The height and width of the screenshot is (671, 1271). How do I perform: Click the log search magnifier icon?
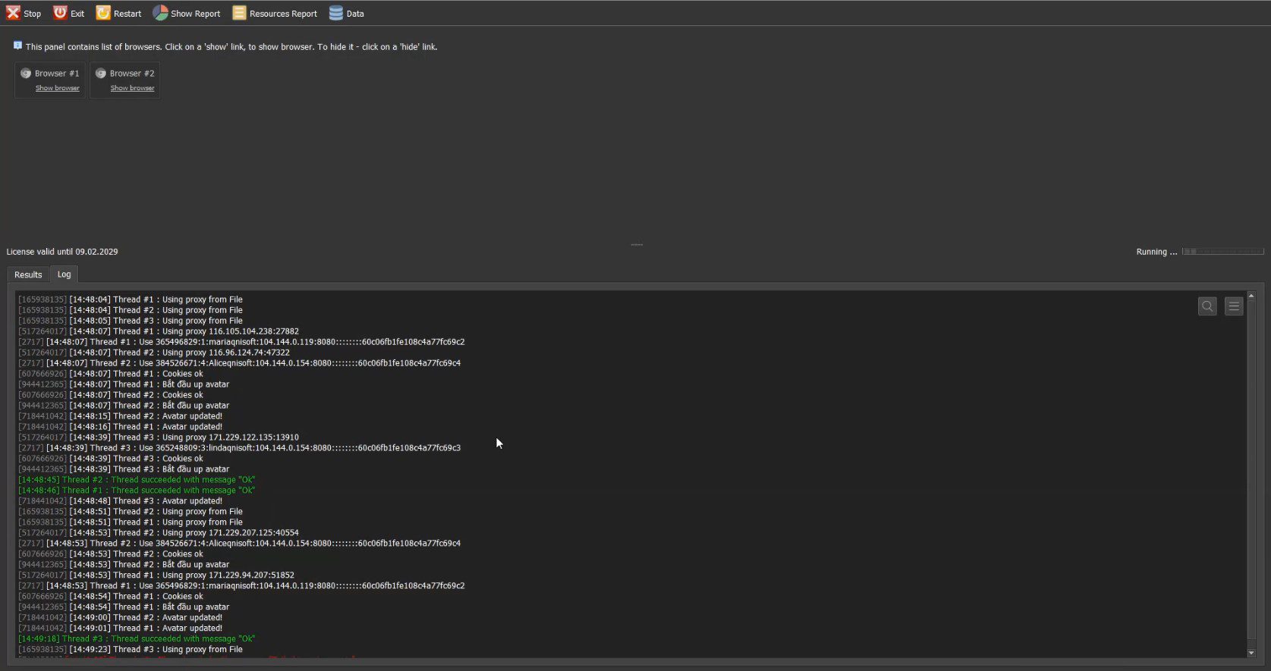(1207, 306)
